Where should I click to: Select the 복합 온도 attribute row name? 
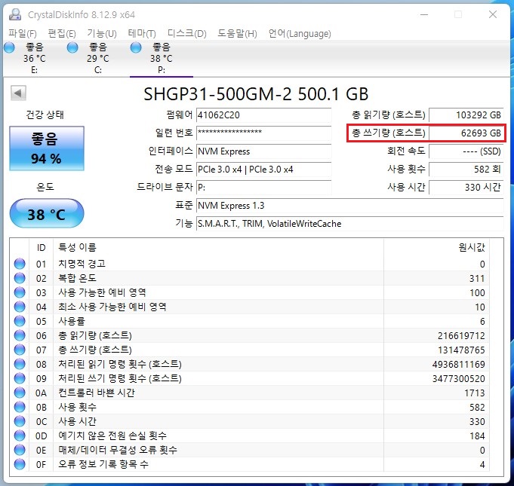click(77, 278)
